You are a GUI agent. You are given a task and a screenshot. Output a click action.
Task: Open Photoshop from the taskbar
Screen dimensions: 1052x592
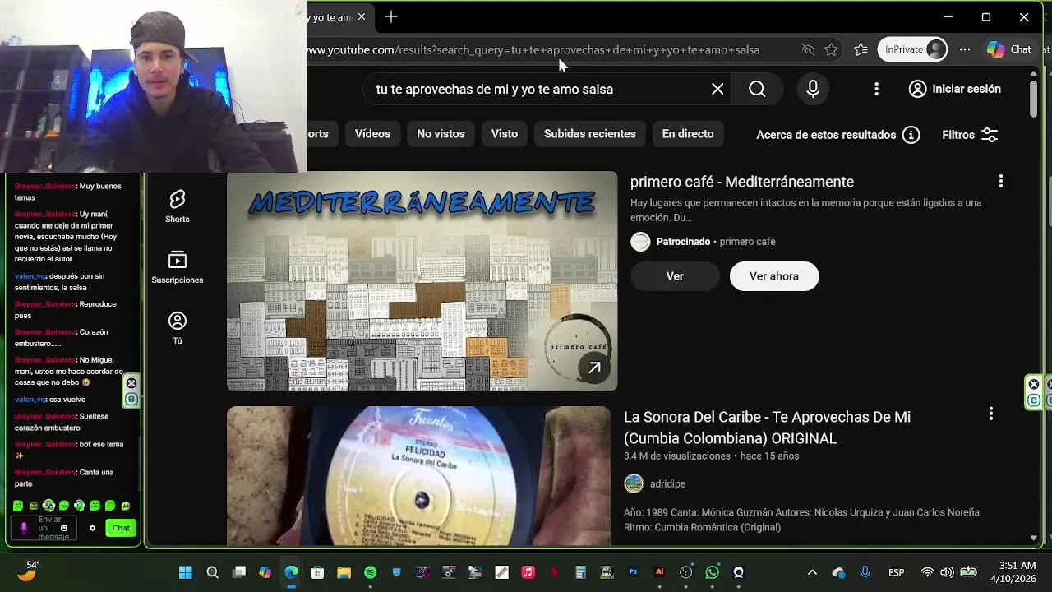click(x=633, y=572)
